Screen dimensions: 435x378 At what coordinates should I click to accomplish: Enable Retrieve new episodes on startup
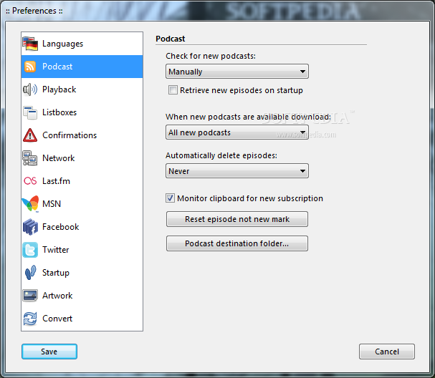(x=173, y=90)
